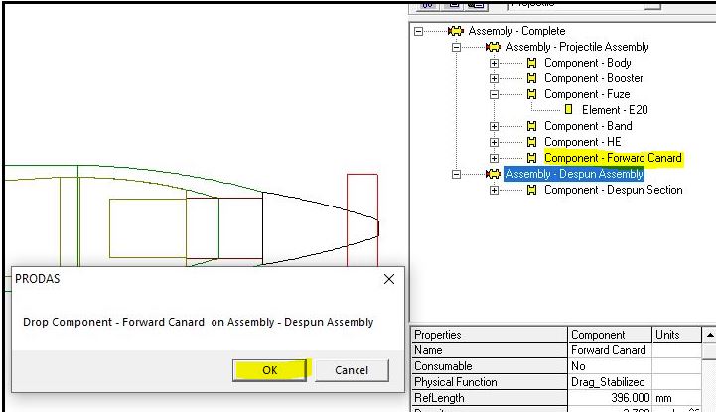716x412 pixels.
Task: Close the PRODAS dialog with X
Action: click(388, 279)
